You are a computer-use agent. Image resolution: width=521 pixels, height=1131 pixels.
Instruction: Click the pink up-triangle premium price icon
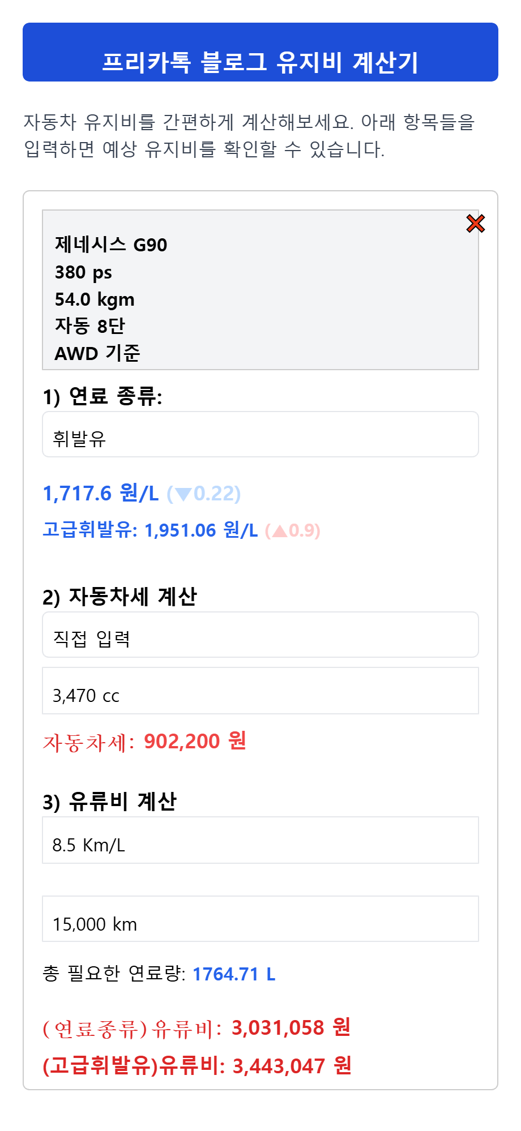(x=280, y=531)
